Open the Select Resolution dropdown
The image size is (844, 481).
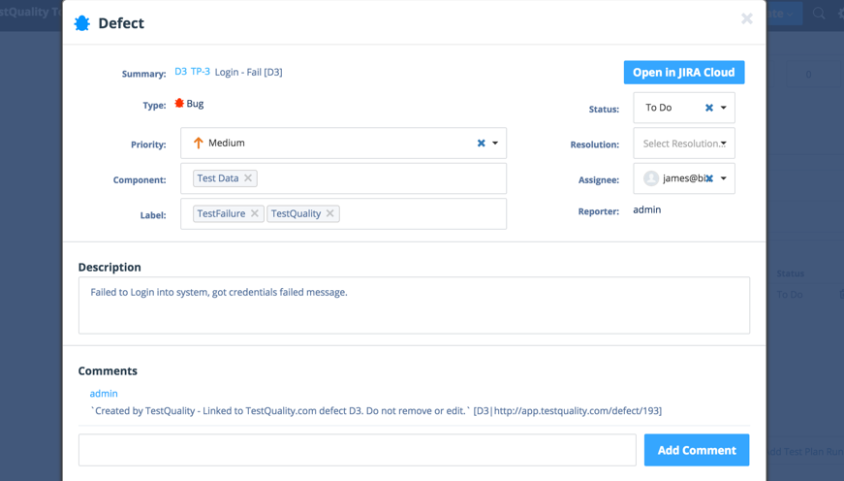click(x=684, y=144)
